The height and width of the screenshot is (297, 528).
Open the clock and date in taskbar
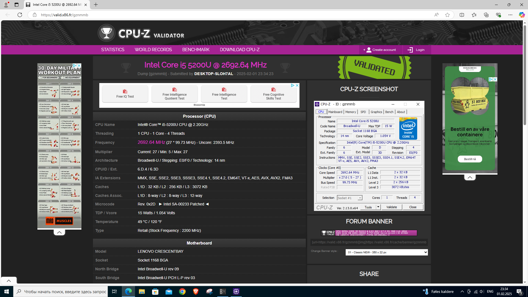[x=504, y=291]
